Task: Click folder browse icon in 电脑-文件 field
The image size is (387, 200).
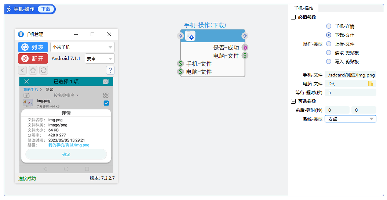Action: (x=370, y=84)
